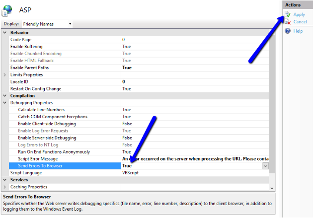This screenshot has height=218, width=313.
Task: Collapse the Debugging Properties group
Action: click(5, 103)
